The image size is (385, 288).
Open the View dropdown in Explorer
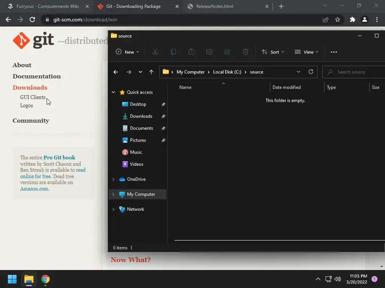[306, 52]
